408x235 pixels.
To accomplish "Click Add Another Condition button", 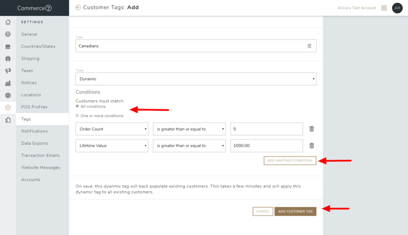I will pyautogui.click(x=290, y=161).
